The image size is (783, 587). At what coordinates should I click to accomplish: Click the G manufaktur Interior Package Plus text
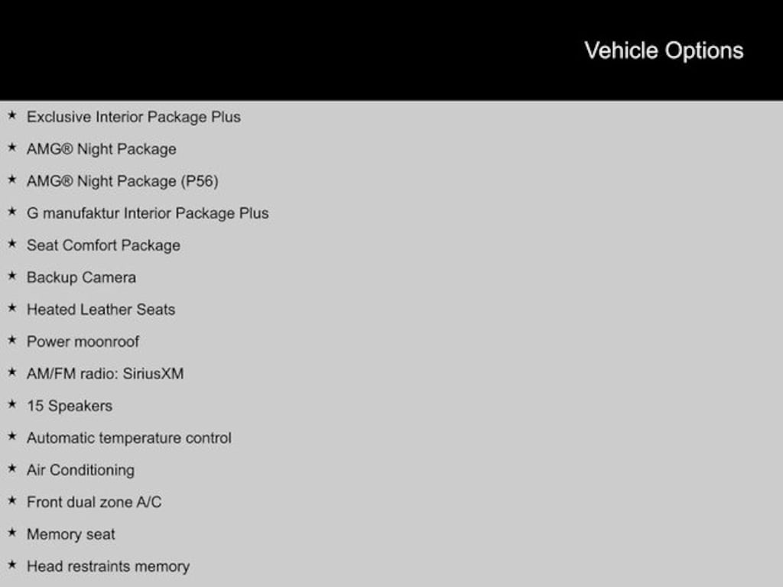coord(148,213)
